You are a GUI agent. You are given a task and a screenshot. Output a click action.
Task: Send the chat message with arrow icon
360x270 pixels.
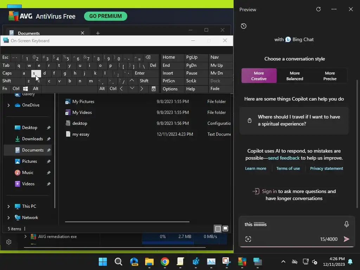tap(346, 239)
